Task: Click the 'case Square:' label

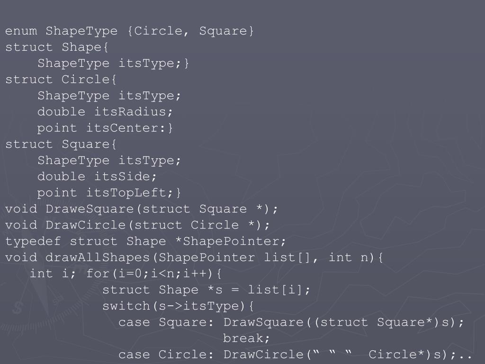Action: pyautogui.click(x=166, y=322)
